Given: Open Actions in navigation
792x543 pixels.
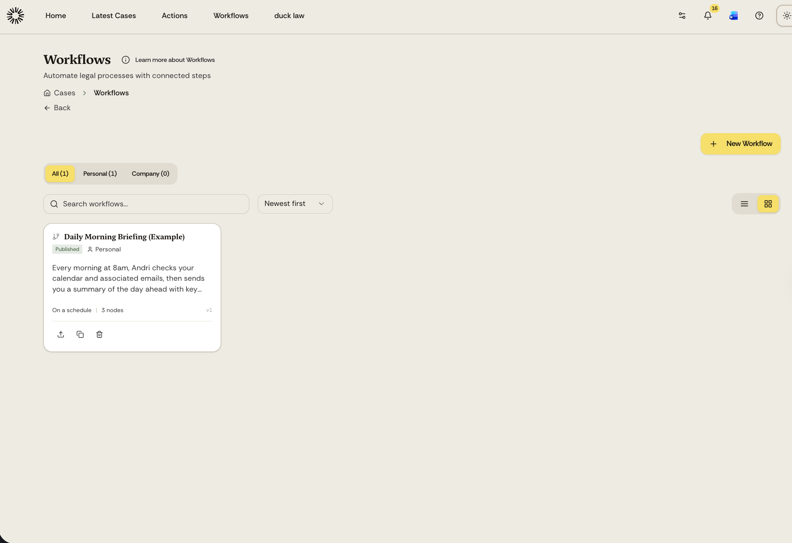Looking at the screenshot, I should pos(174,16).
